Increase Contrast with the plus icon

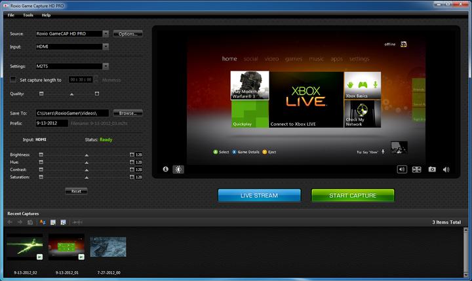point(132,170)
